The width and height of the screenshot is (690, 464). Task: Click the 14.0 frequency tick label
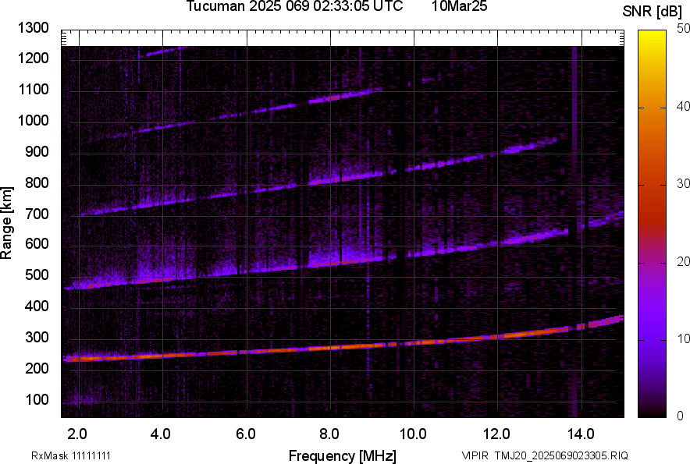[580, 434]
